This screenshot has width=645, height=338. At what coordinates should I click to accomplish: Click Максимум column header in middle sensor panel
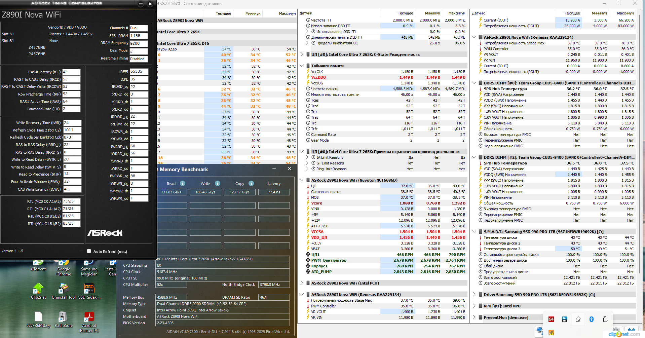coord(454,13)
